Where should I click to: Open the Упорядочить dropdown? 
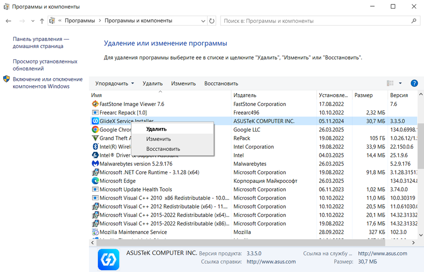click(x=115, y=83)
